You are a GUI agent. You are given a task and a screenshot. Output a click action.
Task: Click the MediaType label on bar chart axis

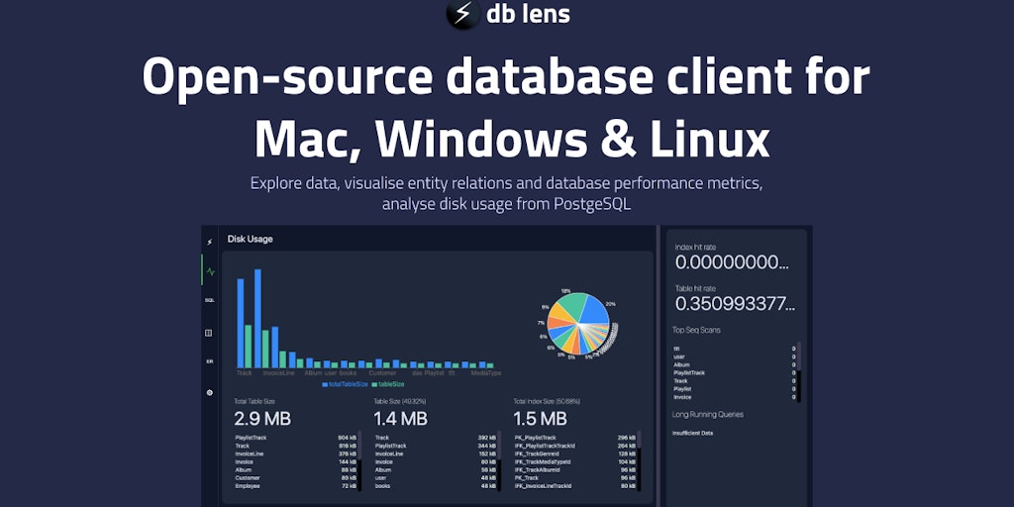pyautogui.click(x=485, y=373)
